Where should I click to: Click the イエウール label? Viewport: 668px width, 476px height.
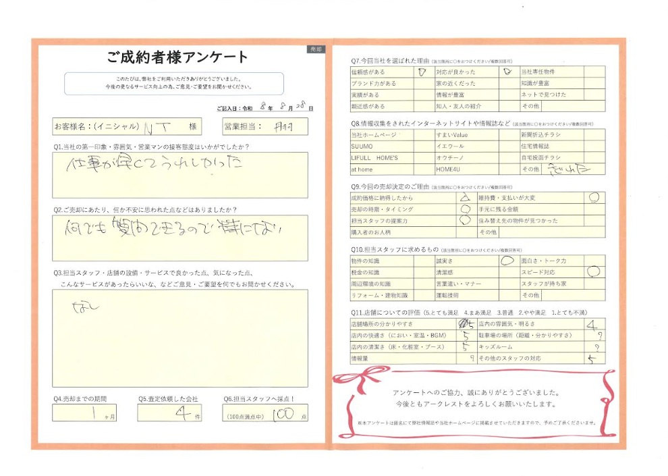click(x=450, y=146)
